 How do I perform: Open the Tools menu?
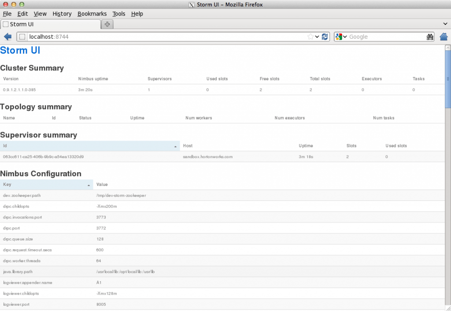[x=118, y=14]
